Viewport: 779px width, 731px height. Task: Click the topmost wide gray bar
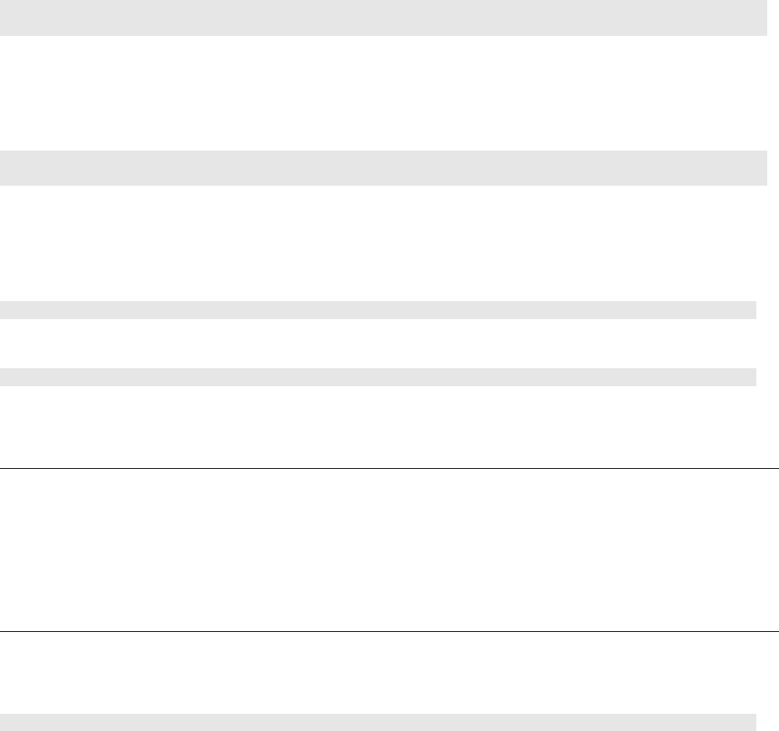[x=382, y=17]
